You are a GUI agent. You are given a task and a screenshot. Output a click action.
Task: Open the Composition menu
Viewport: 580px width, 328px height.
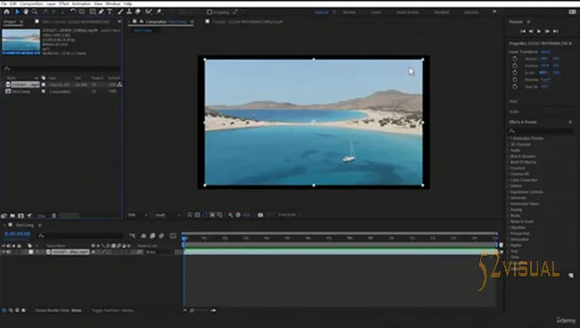pyautogui.click(x=31, y=4)
